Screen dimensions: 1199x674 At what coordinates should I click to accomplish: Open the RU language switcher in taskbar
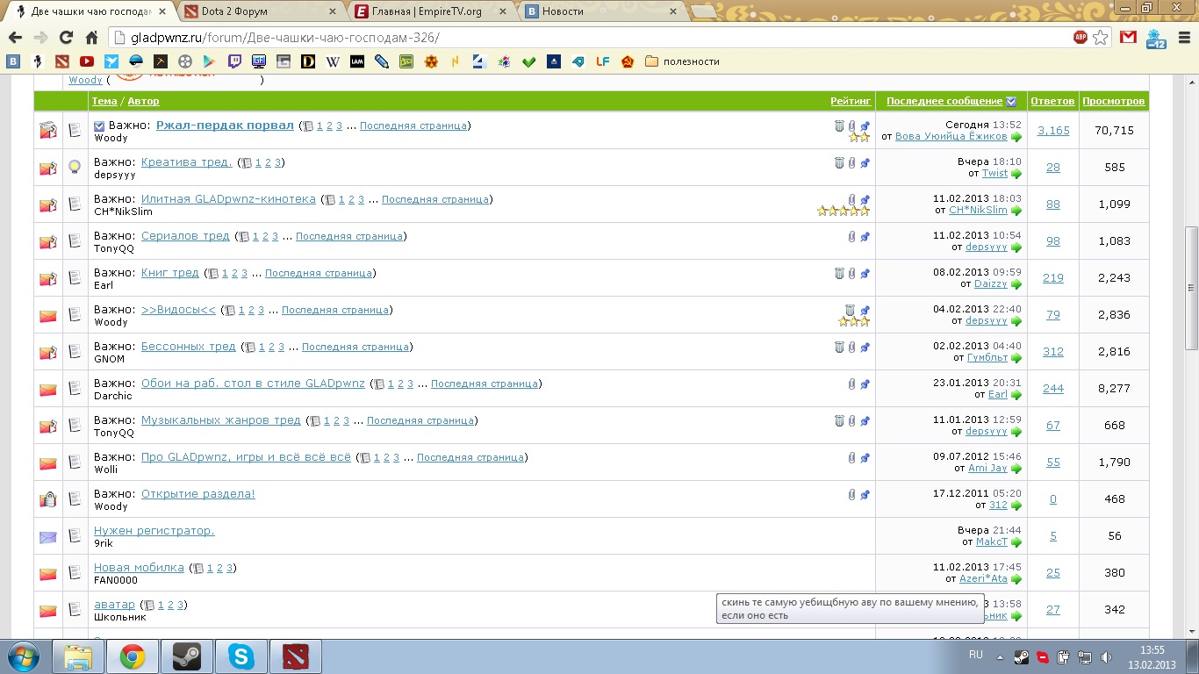[x=975, y=655]
